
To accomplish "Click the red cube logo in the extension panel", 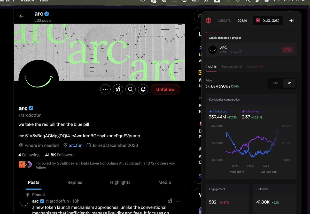I will [x=208, y=21].
